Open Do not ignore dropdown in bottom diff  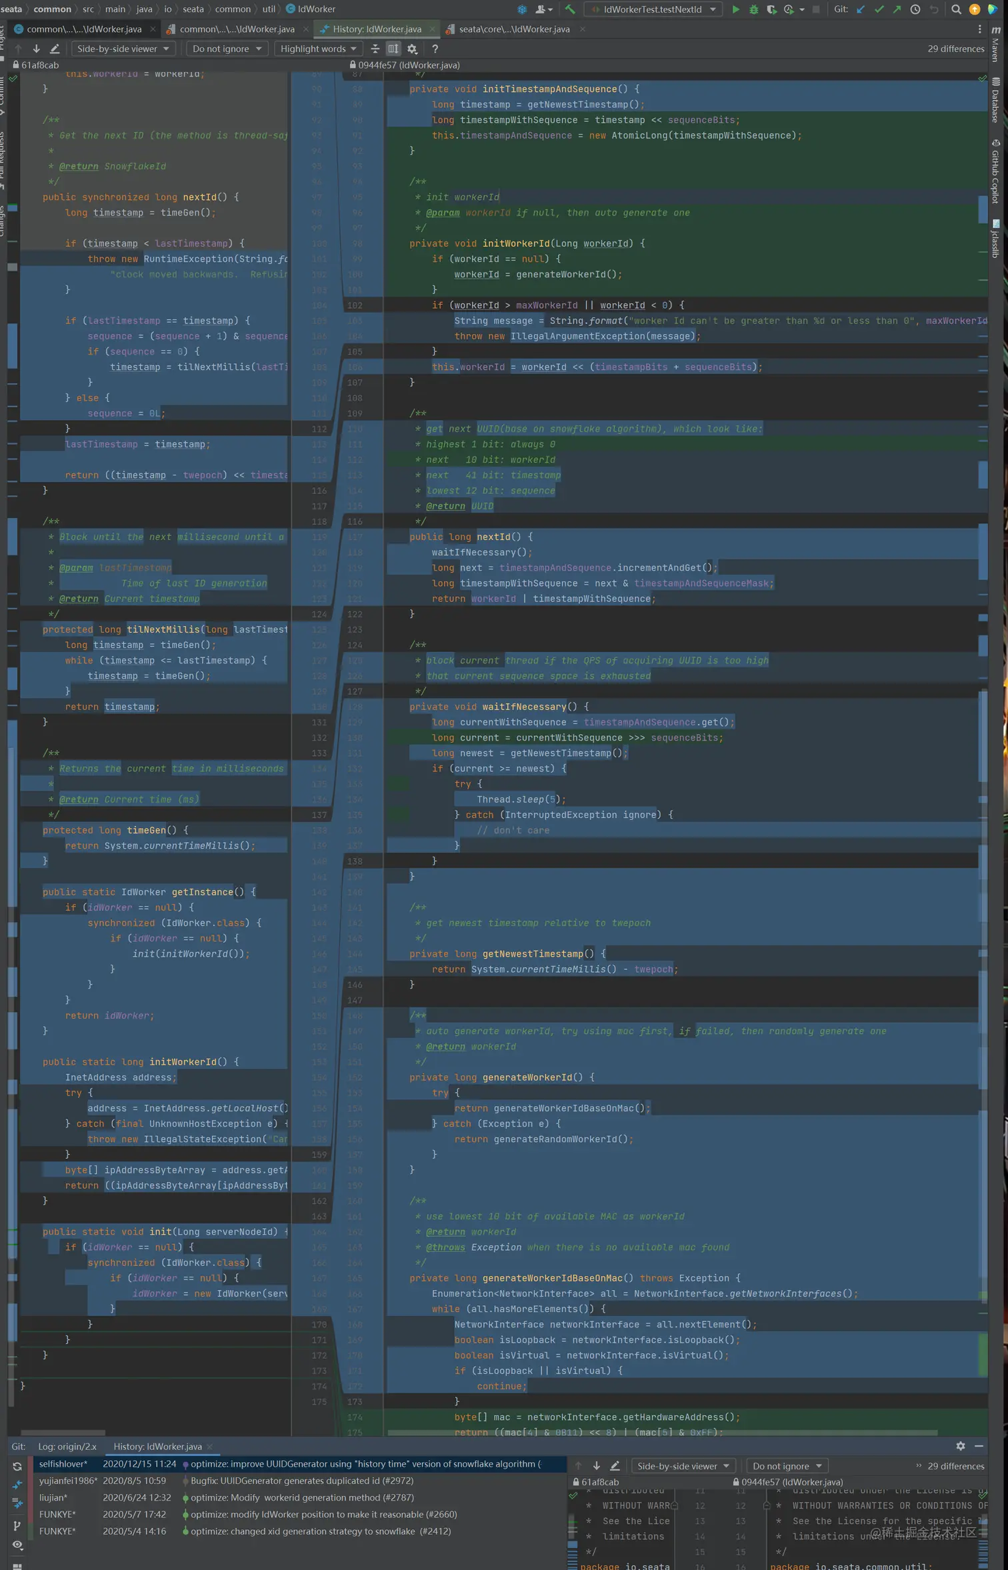pyautogui.click(x=787, y=1466)
